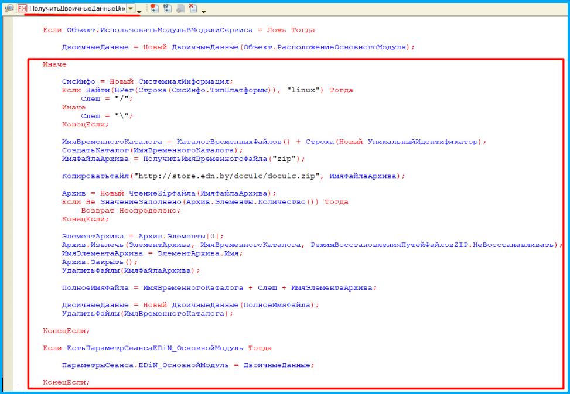The image size is (570, 394).
Task: Click 'КаталогВременныхФайлов()' call in the code
Action: pyautogui.click(x=233, y=142)
